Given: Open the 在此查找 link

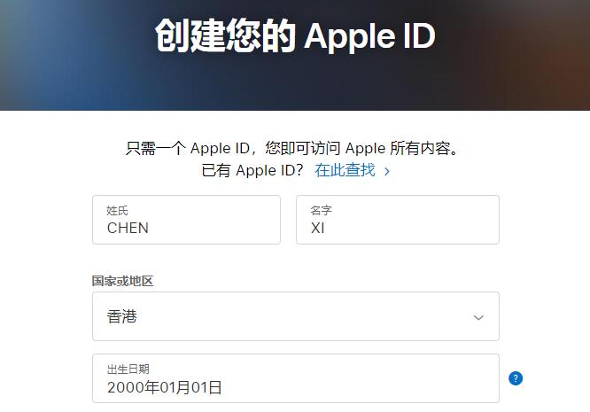Looking at the screenshot, I should point(345,170).
